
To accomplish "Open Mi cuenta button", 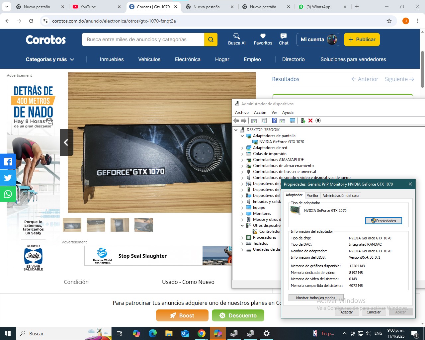I will click(318, 40).
